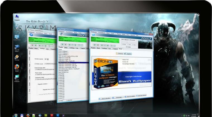212x117 pixels.
Task: Start the slideshow with Play in the About window
Action: (95, 45)
